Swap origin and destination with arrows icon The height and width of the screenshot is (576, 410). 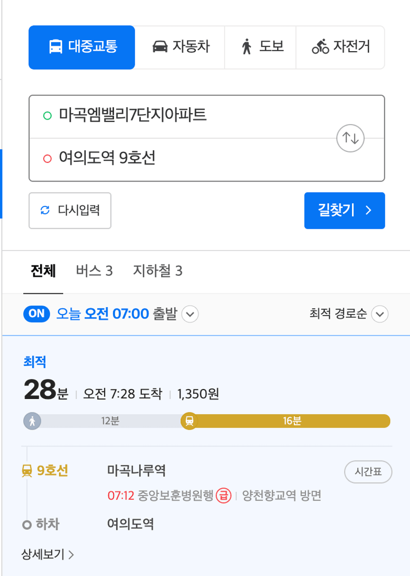[350, 138]
